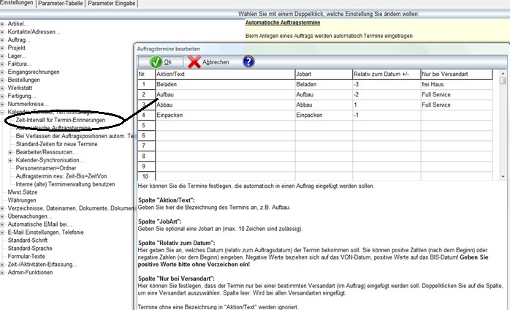510x310 pixels.
Task: Click the -3 relative date cell
Action: coord(387,84)
